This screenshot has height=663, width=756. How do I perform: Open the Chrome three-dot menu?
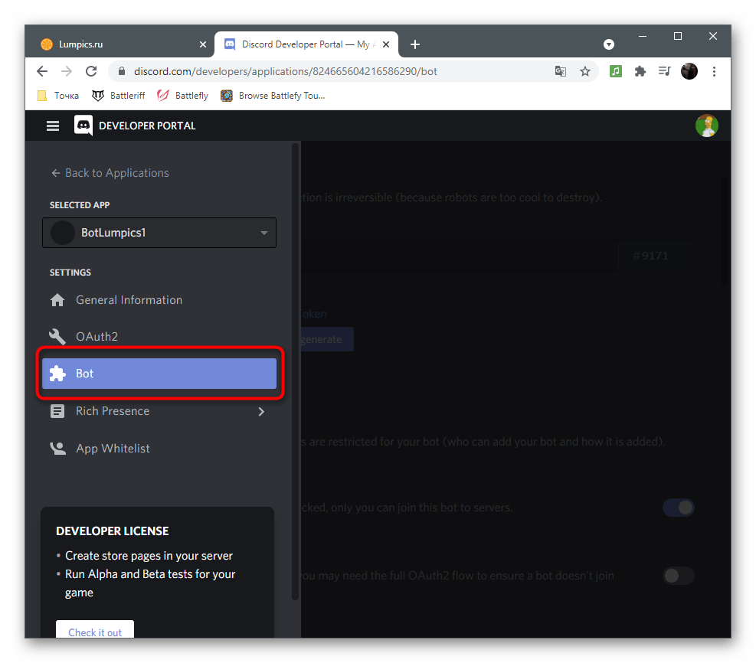point(714,70)
